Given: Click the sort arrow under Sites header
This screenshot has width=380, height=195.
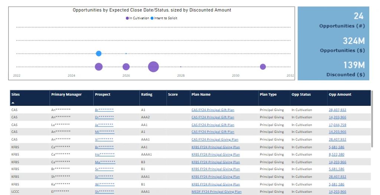Looking at the screenshot, I should pos(13,103).
